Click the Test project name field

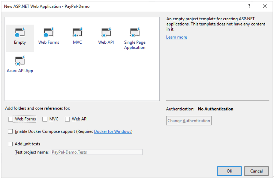pyautogui.click(x=97, y=152)
